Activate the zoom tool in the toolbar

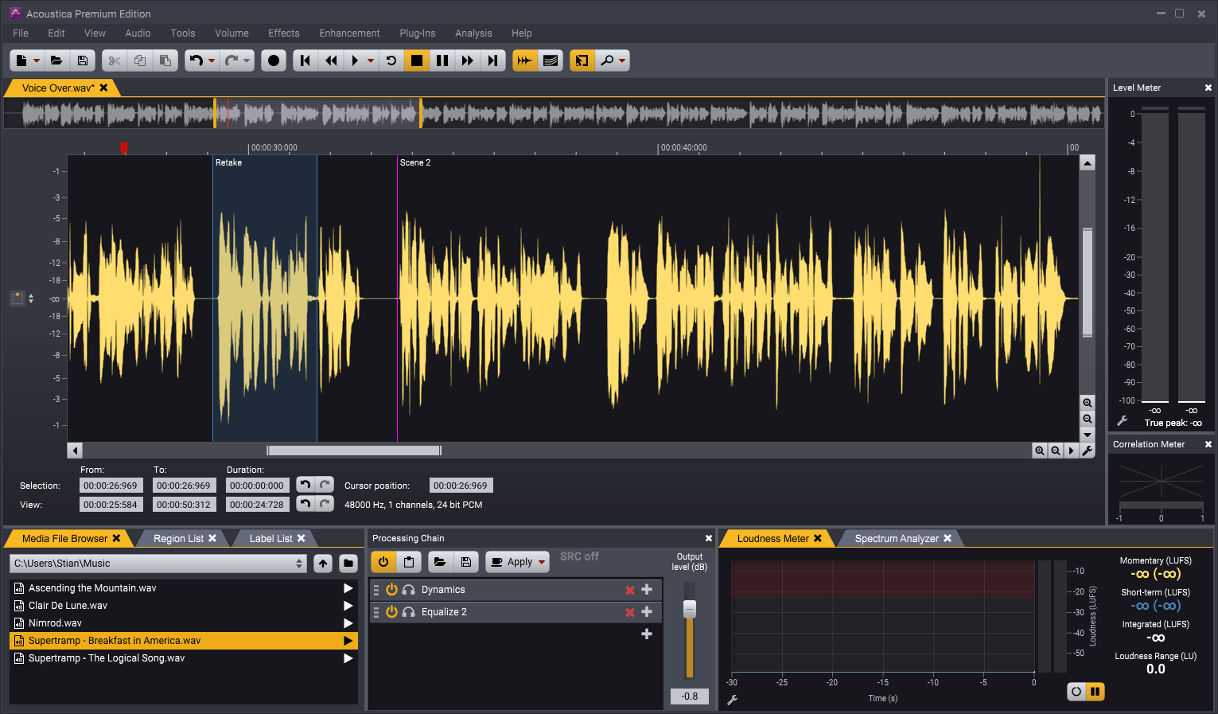point(607,60)
